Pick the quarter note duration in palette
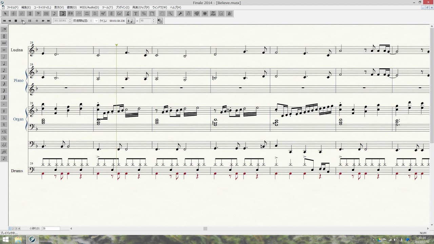 coord(4,63)
